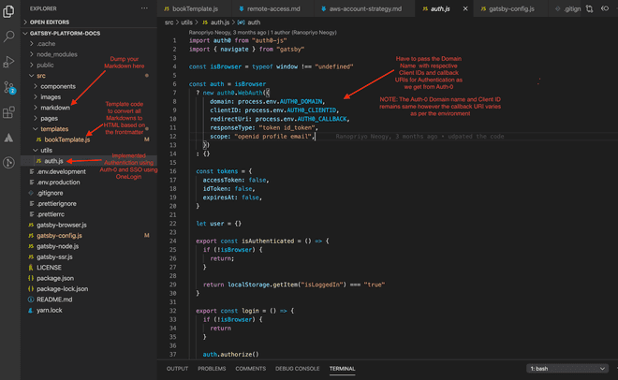The image size is (618, 380).
Task: Open yarn.lock in the file tree
Action: 50,310
